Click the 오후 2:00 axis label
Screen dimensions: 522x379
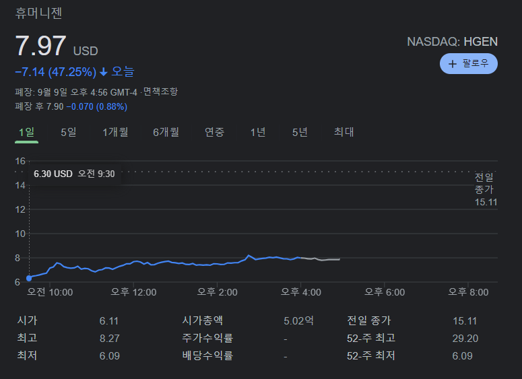coord(218,292)
